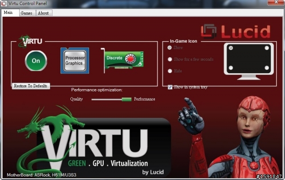Select the Discrete graphics card icon
Image resolution: width=285 pixels, height=180 pixels.
coord(122,60)
